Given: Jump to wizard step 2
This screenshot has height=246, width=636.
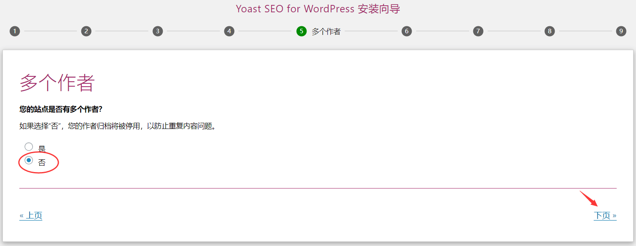Looking at the screenshot, I should 86,31.
